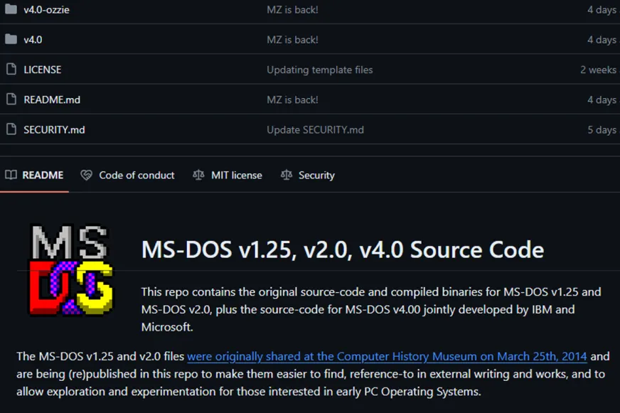Viewport: 620px width, 413px height.
Task: Click the SECURITY.md file icon
Action: (11, 129)
